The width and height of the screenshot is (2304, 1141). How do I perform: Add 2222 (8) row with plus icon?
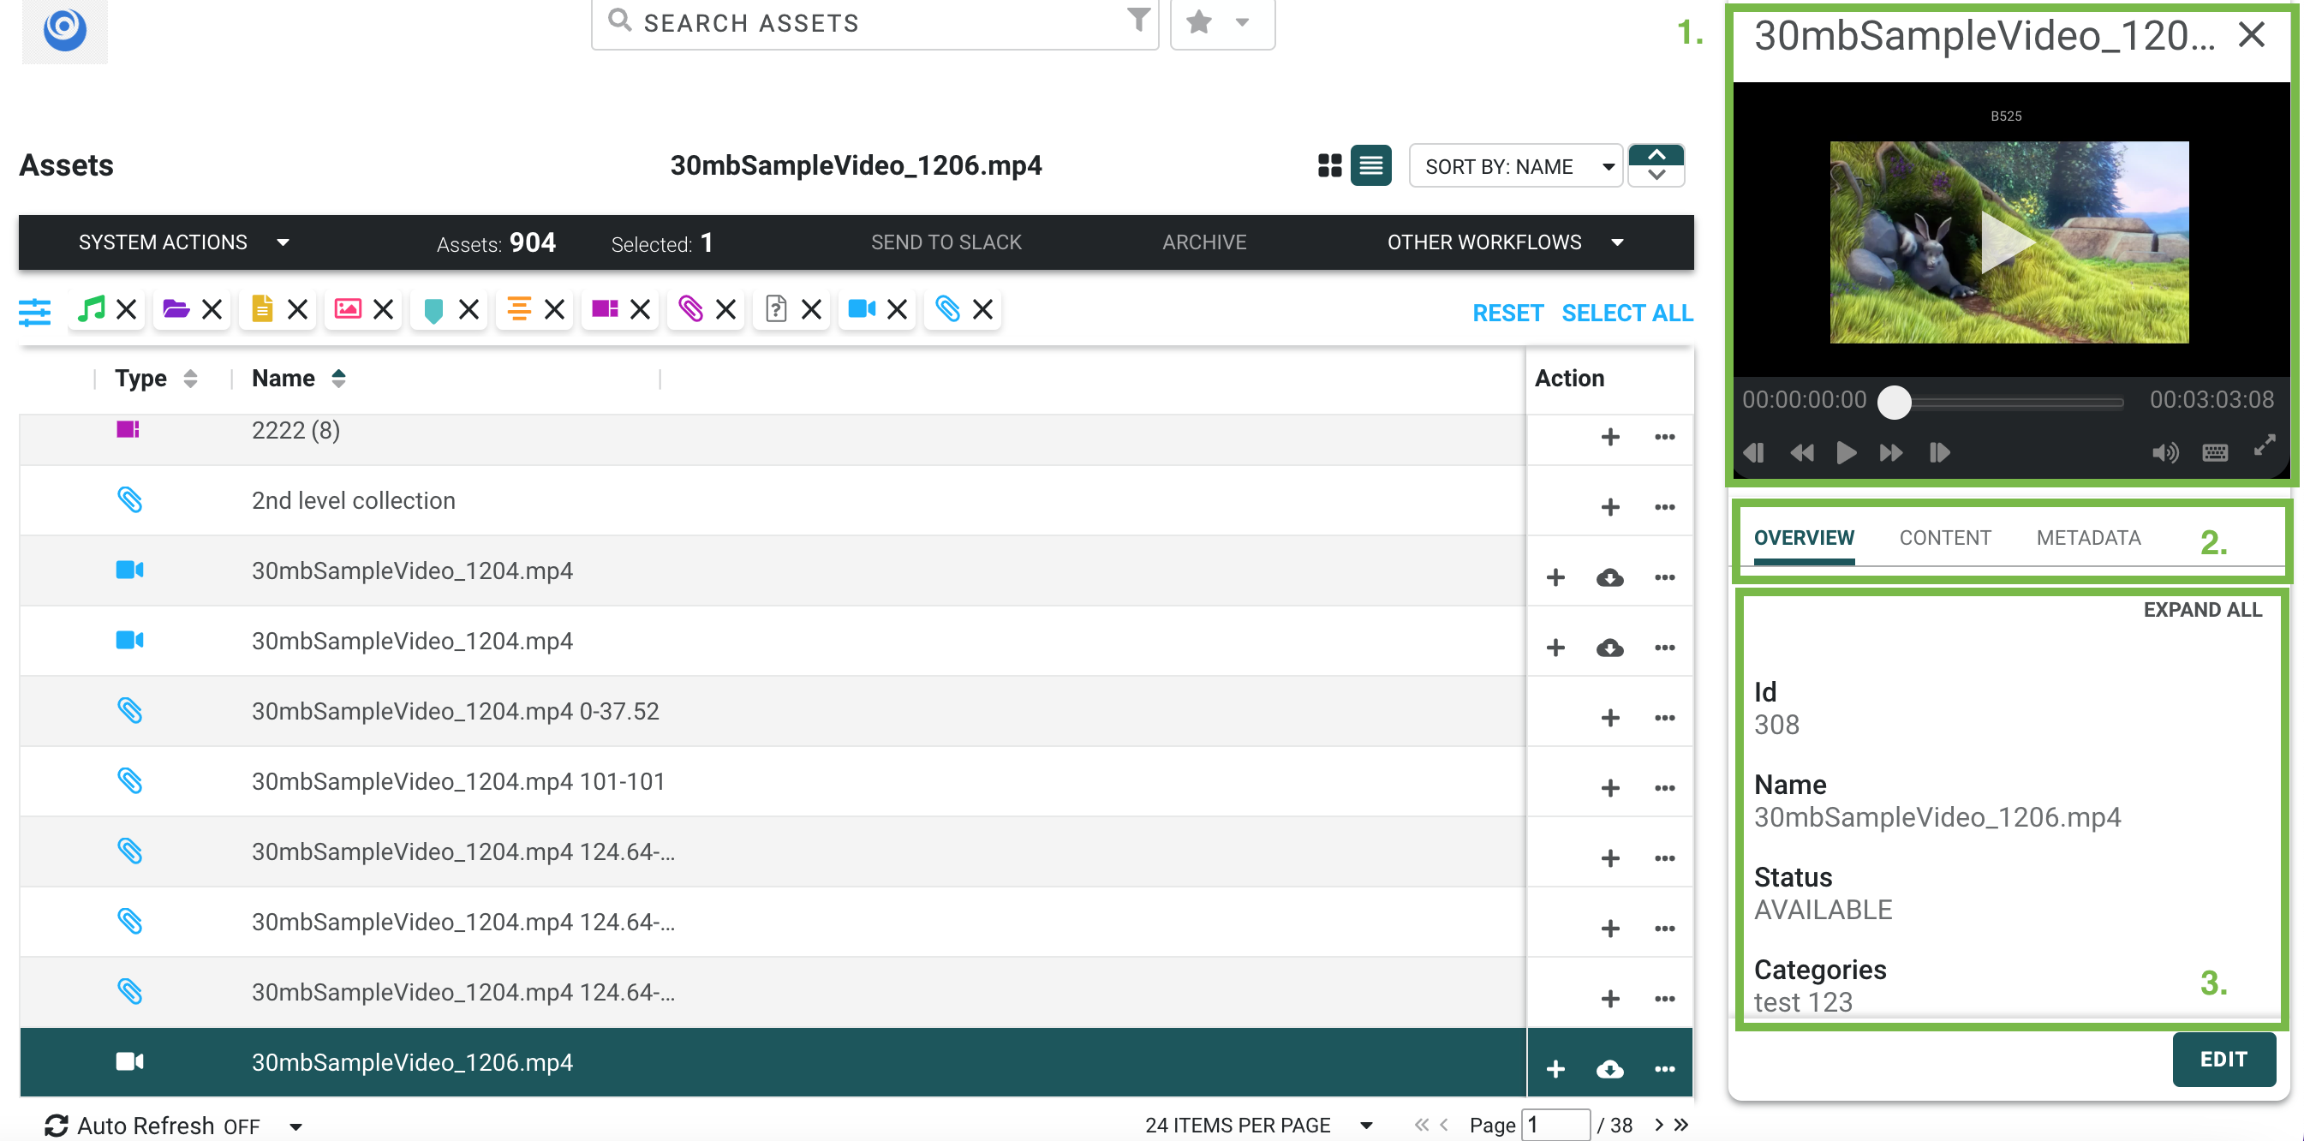click(1609, 436)
